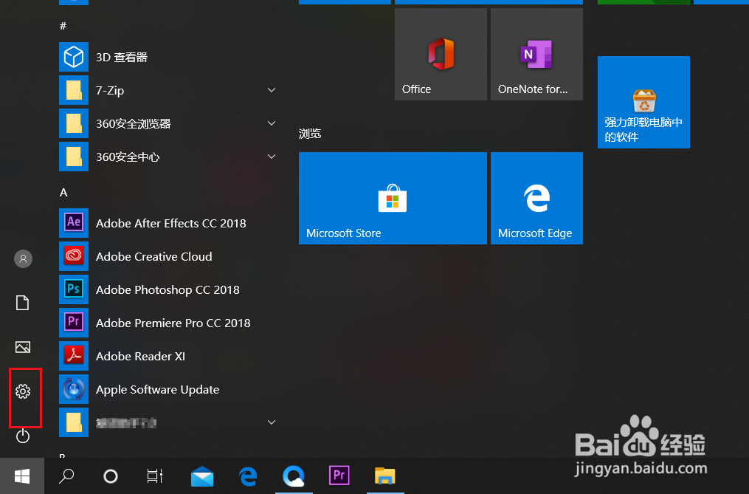The image size is (749, 494).
Task: Click the # letter group header
Action: coord(63,26)
